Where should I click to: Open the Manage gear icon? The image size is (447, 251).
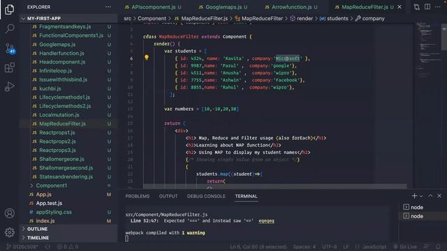(9, 232)
